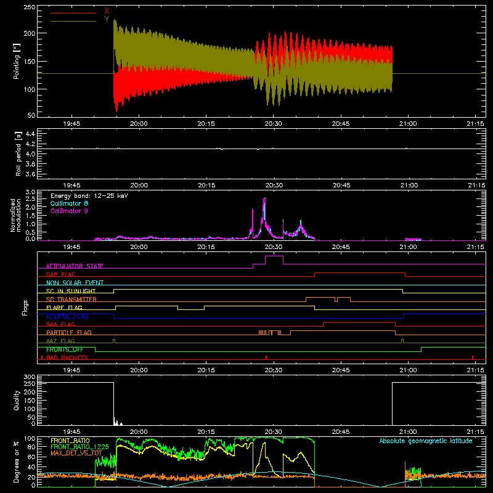Click the Normalized modulation axis title

(15, 215)
